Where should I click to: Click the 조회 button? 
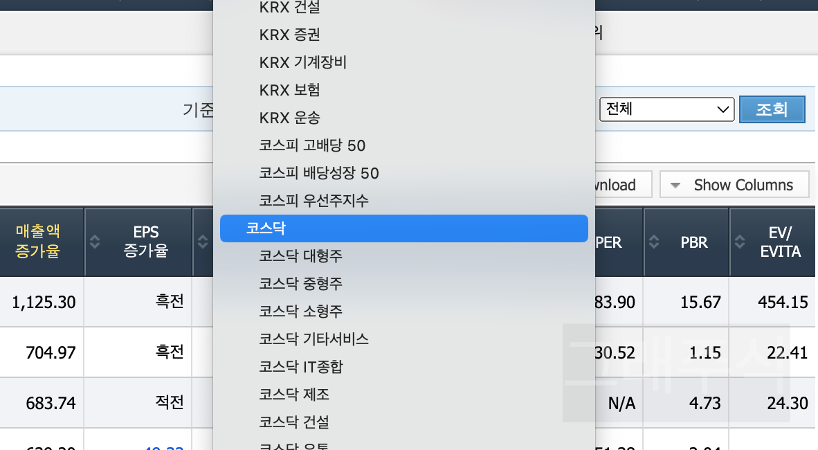click(x=772, y=109)
